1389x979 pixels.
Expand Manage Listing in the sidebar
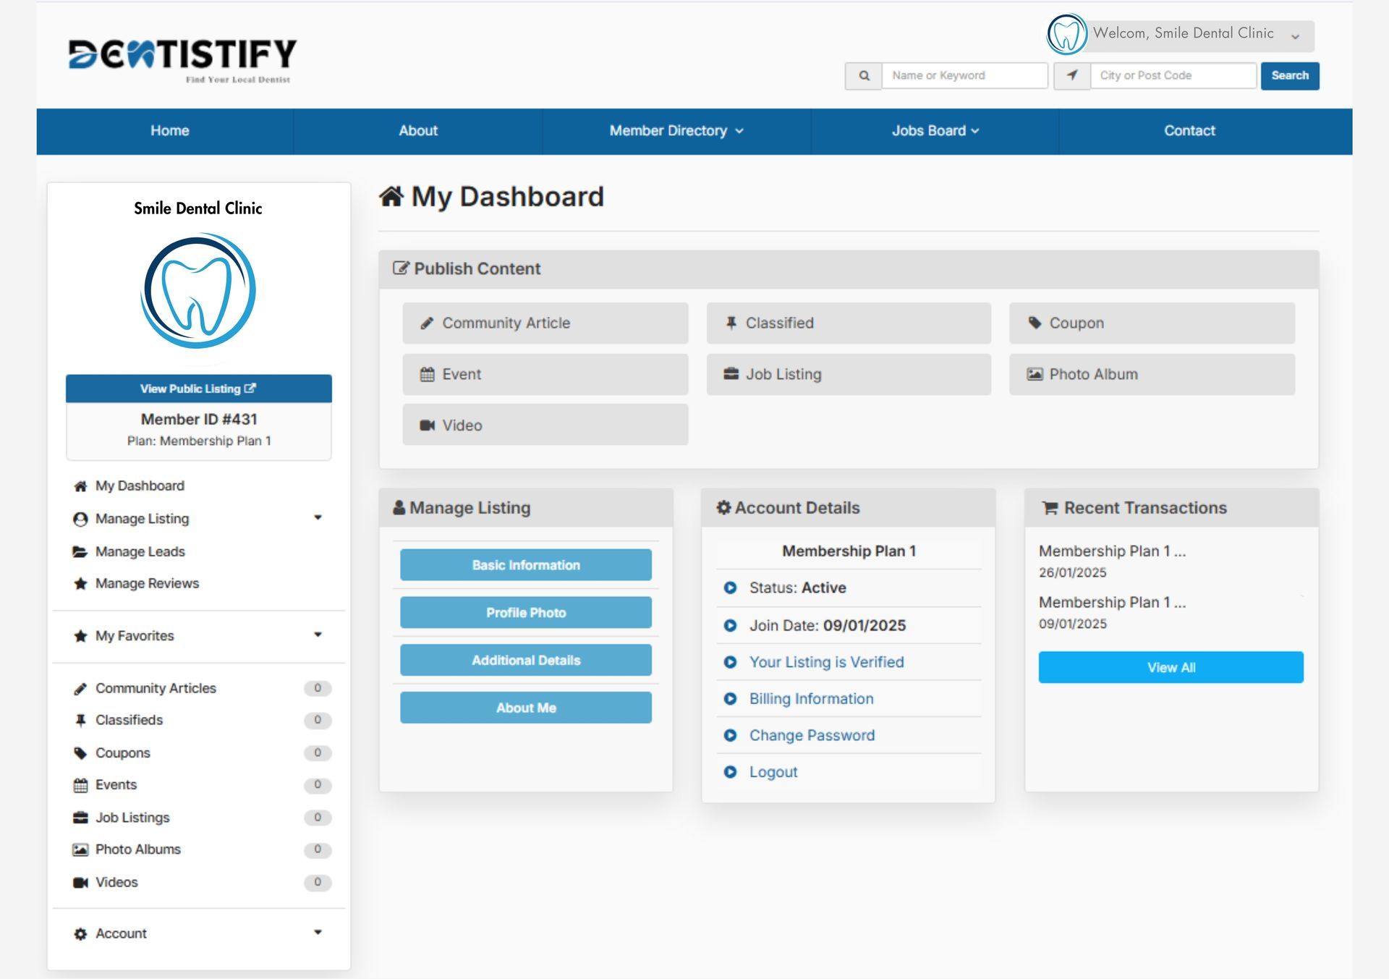point(317,518)
